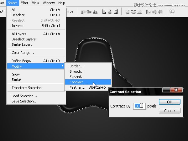The image size is (188, 141).
Task: Click the Align right edges icon
Action: pos(116,12)
